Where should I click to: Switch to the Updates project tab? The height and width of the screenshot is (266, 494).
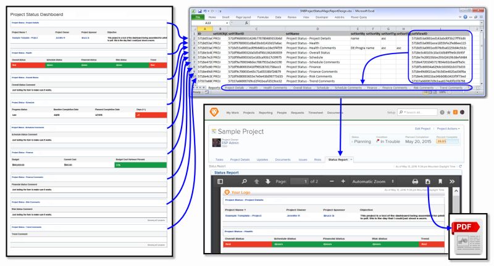pos(262,159)
